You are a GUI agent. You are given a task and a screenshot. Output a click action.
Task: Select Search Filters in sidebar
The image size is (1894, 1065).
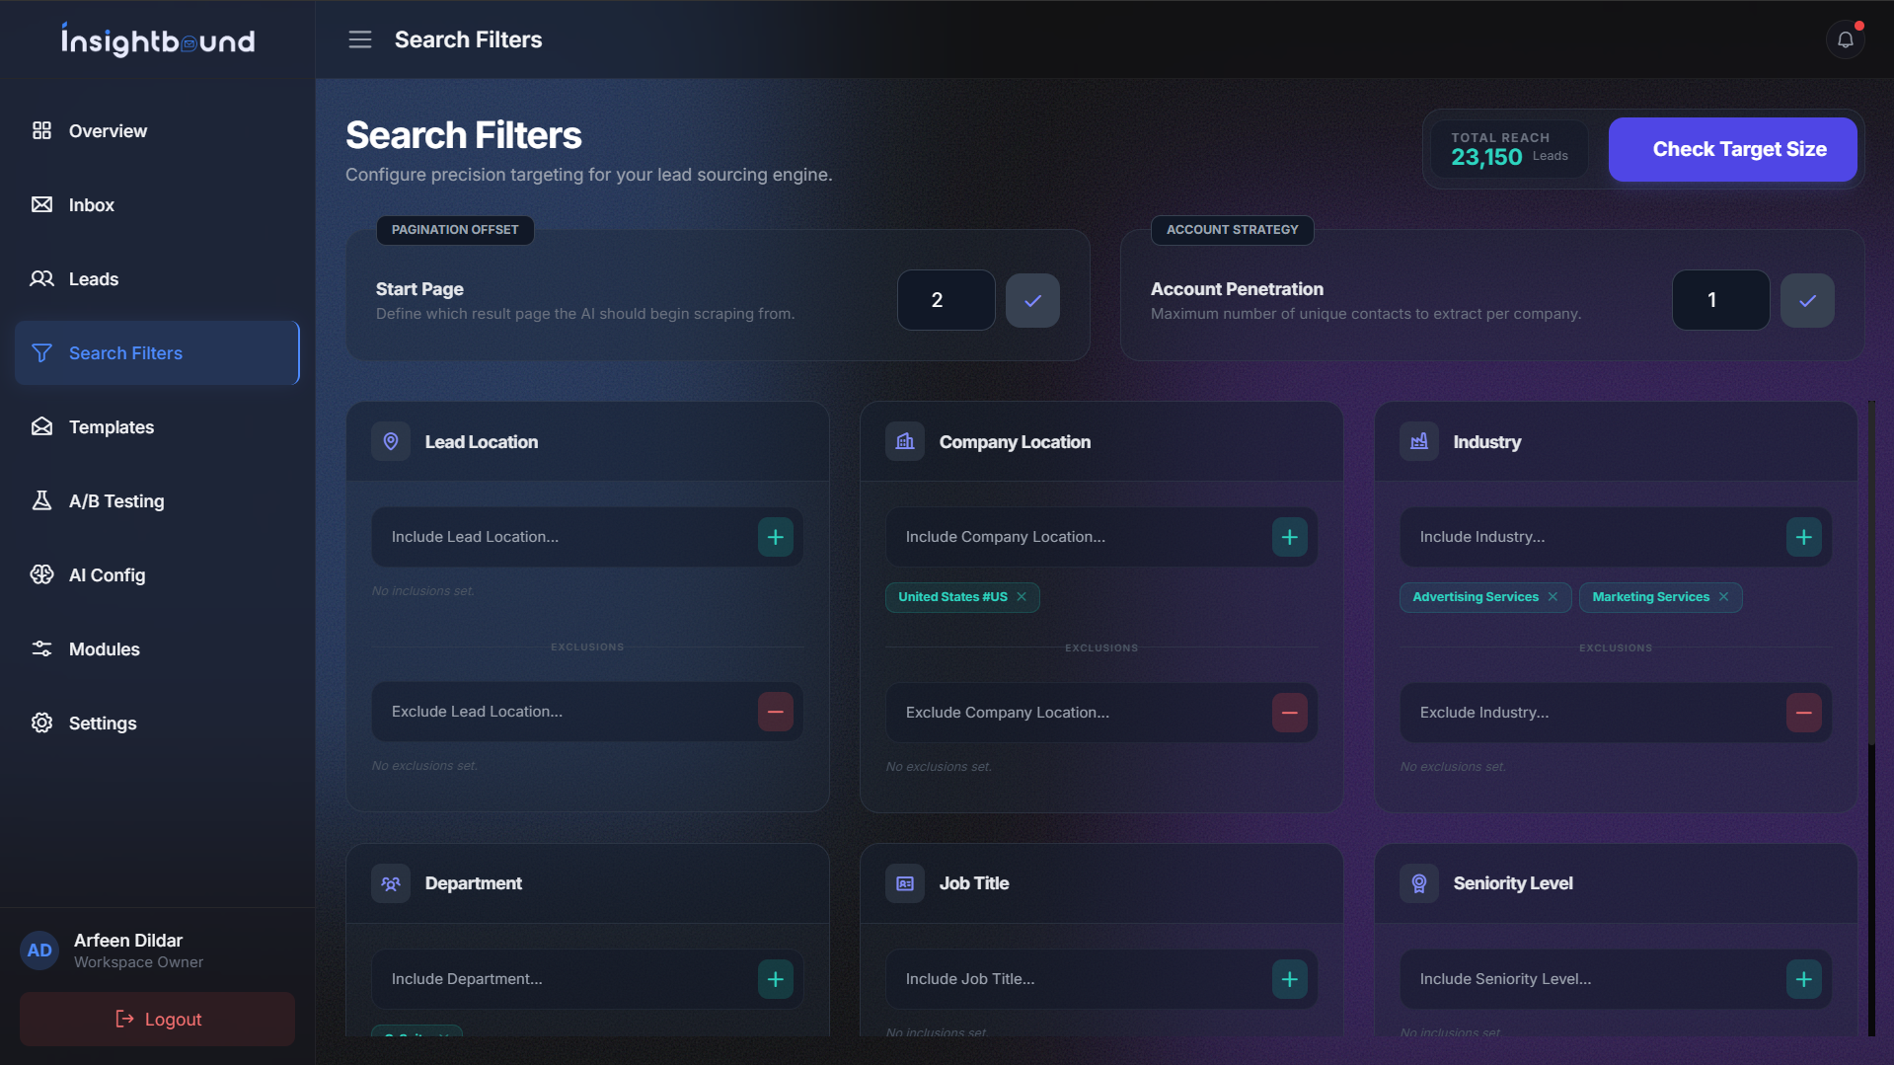(x=157, y=353)
